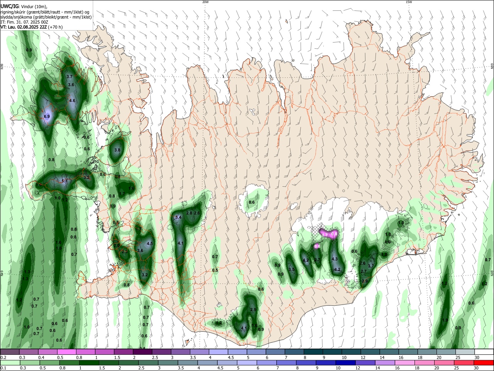Click the bright magenta 0.5 swatch in upper legend row

coord(67,352)
